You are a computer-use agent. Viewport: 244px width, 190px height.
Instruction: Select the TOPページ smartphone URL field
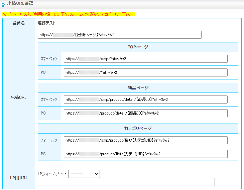pyautogui.click(x=145, y=59)
